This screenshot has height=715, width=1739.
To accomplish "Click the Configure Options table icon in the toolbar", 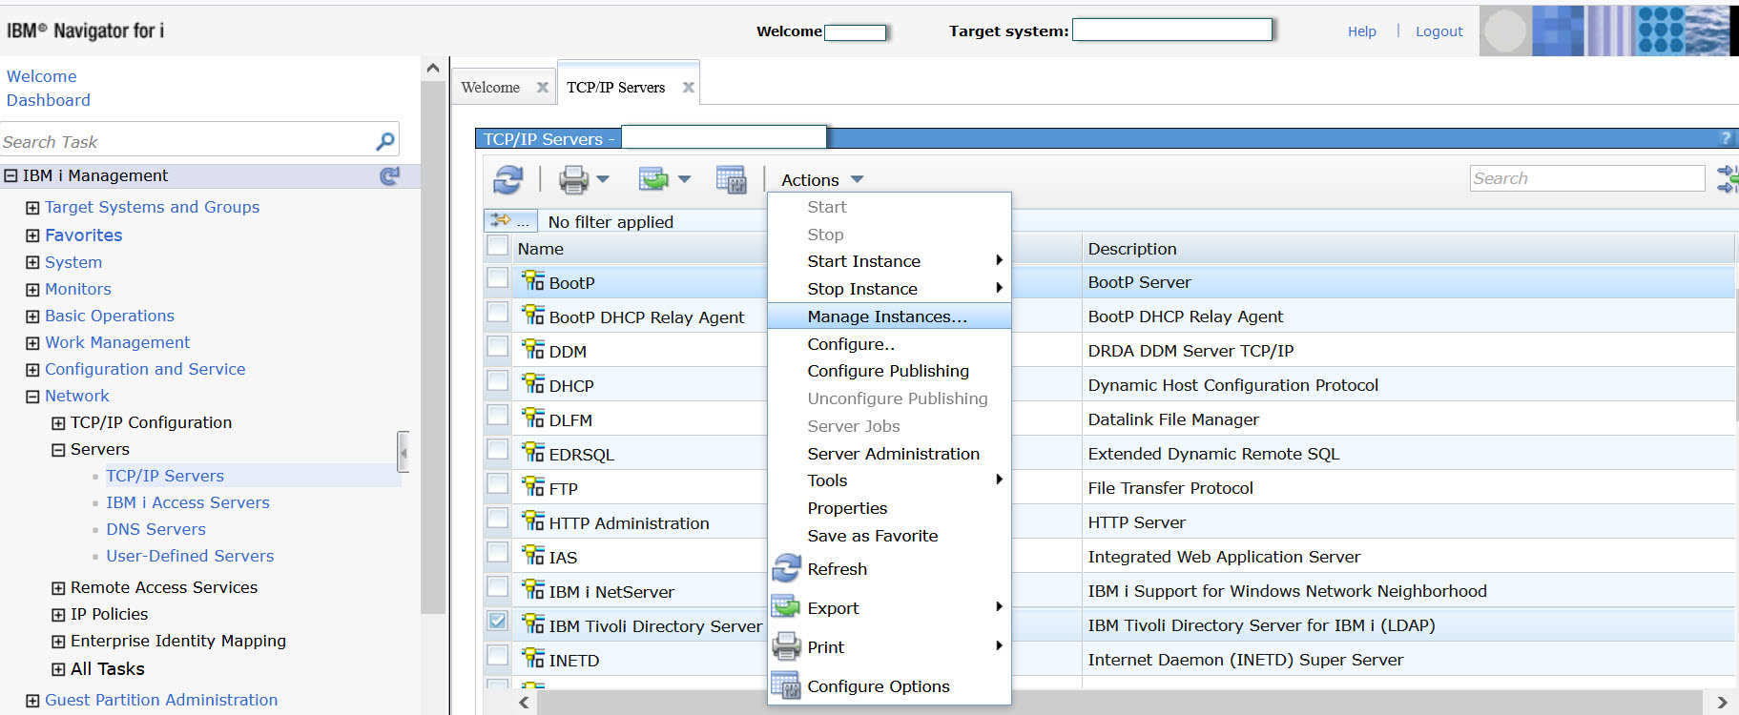I will 731,179.
